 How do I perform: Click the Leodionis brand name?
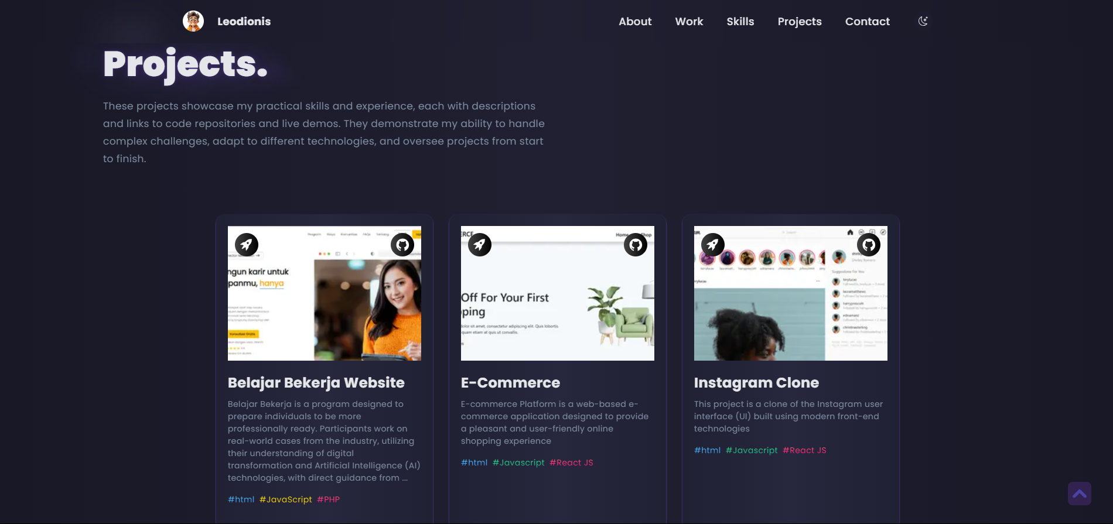tap(244, 22)
